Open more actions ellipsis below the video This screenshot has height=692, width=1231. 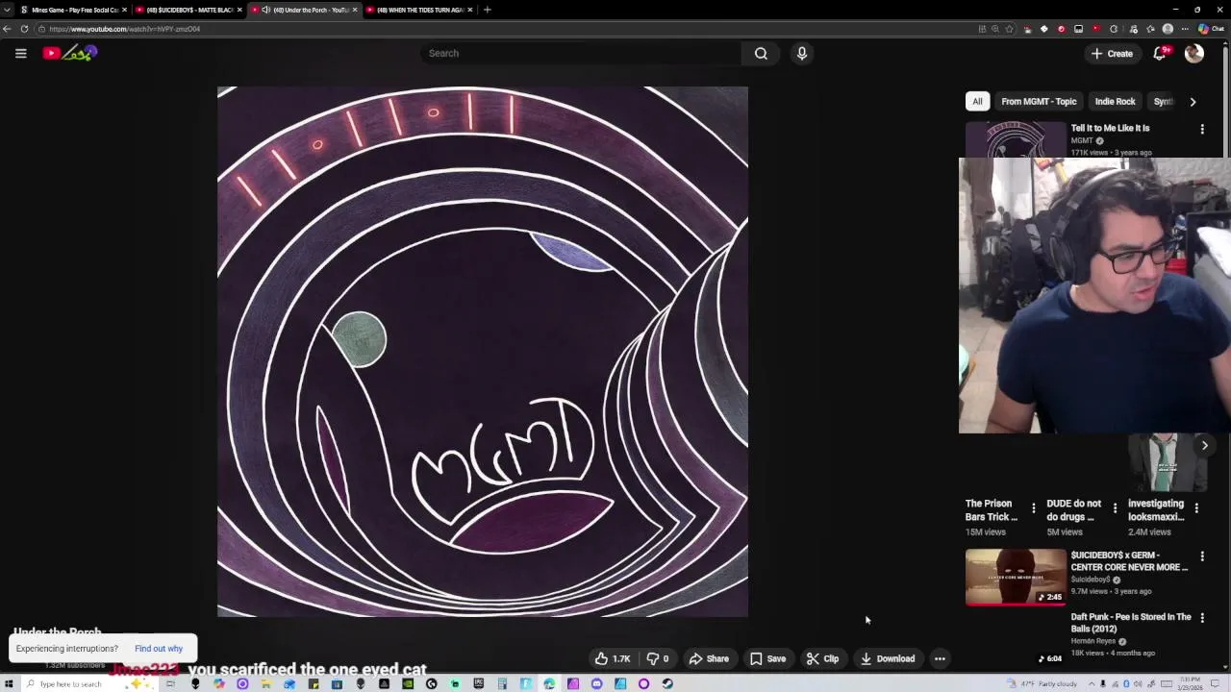coord(940,658)
